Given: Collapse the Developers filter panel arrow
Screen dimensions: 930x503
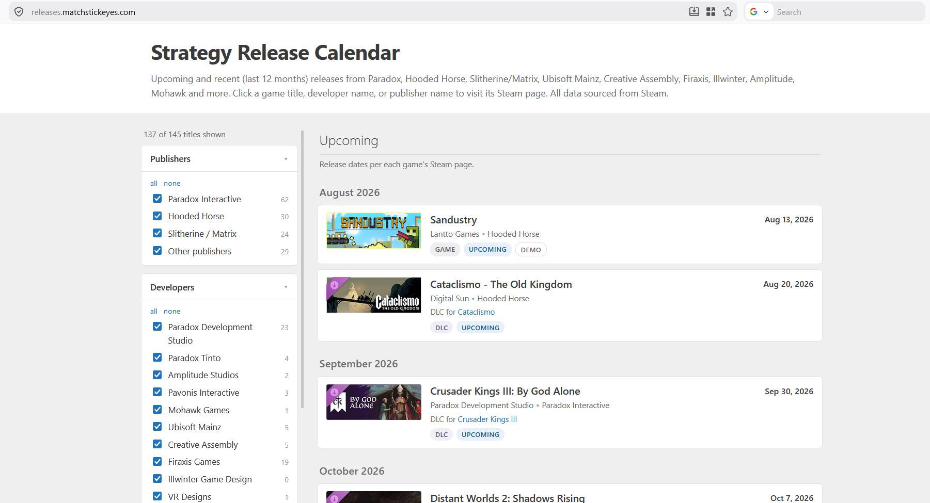Looking at the screenshot, I should [x=286, y=287].
